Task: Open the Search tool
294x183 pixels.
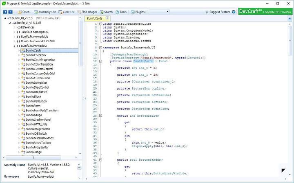Action: pos(106,12)
